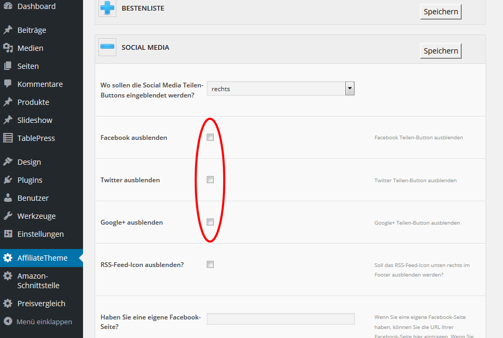This screenshot has width=503, height=338.
Task: Click the Plugins plug icon
Action: 8,180
